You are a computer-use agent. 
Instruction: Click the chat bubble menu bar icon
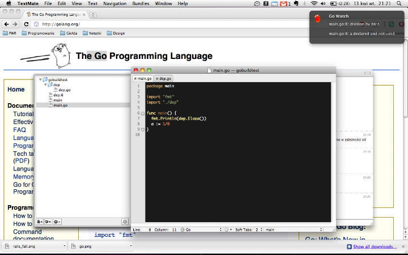point(257,3)
